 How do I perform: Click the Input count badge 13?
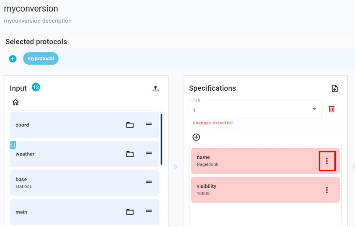pos(36,87)
